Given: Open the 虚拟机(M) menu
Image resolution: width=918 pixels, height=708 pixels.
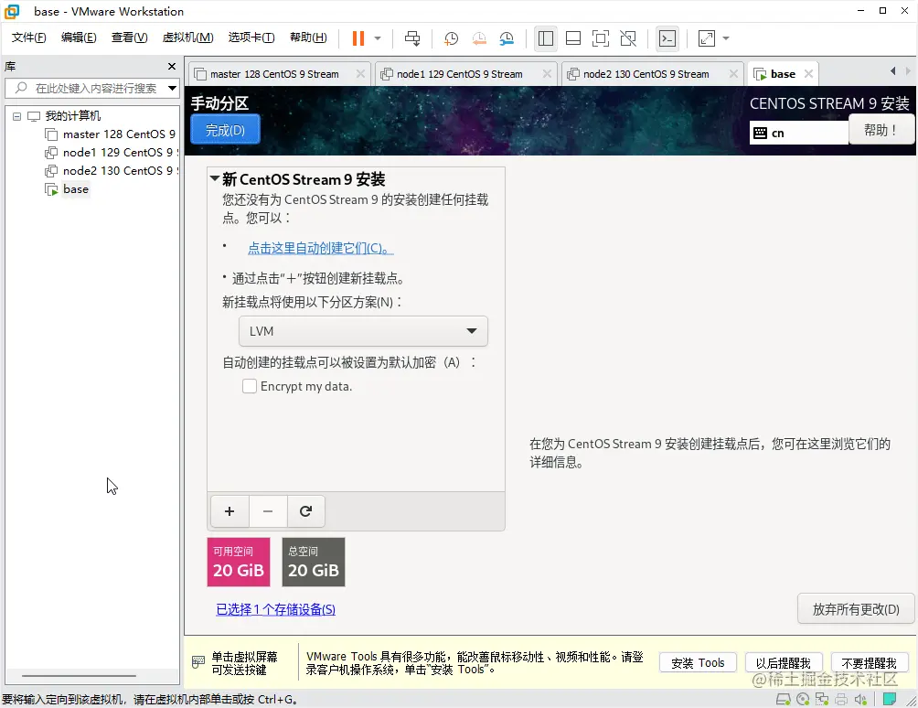Looking at the screenshot, I should click(188, 38).
